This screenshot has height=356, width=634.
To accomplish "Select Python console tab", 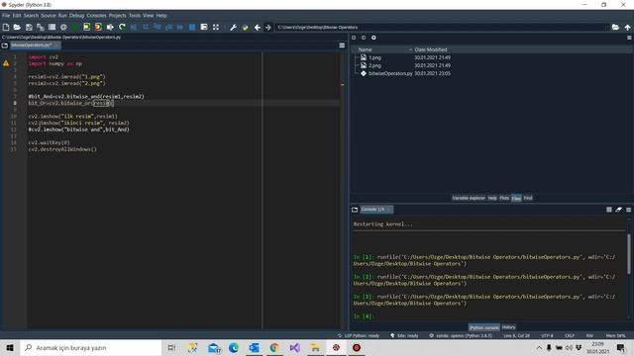I will tap(484, 327).
